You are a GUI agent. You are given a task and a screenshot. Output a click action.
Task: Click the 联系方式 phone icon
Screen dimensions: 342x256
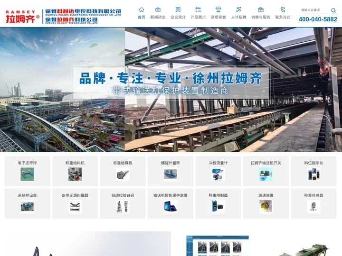click(283, 9)
